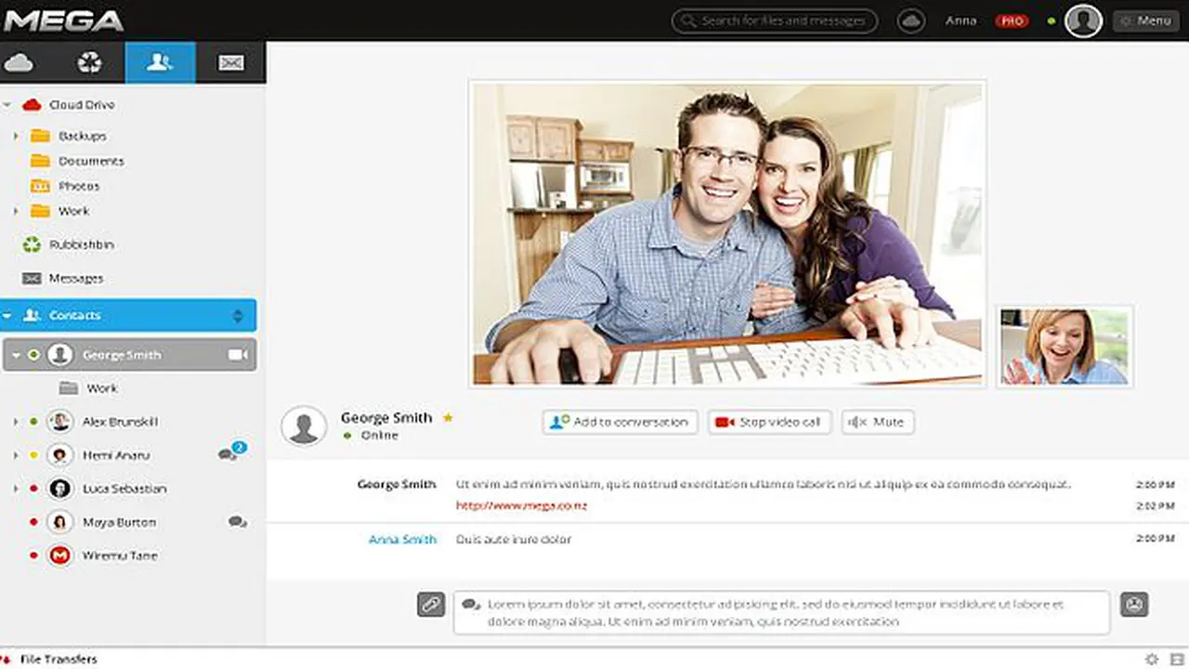Click the attach file paperclip icon
Screen dimensions: 1189x669
point(431,604)
